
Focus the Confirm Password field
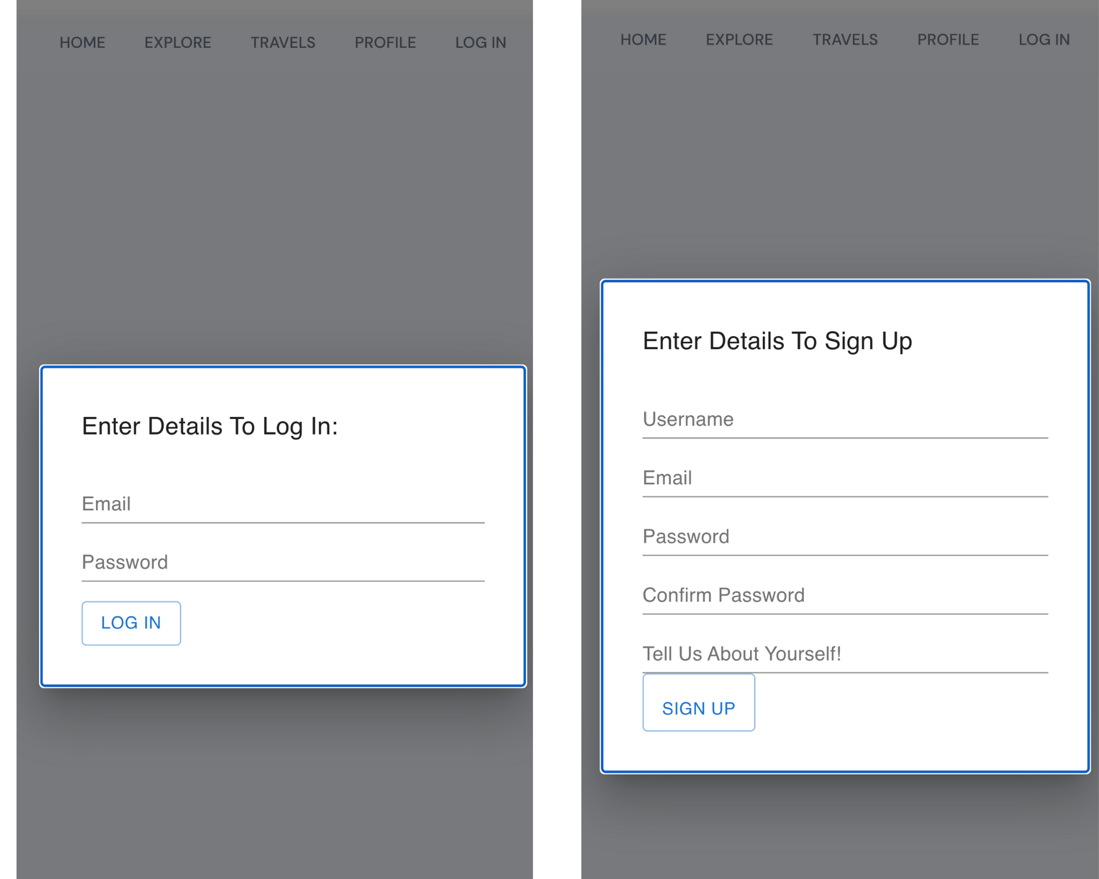click(x=845, y=596)
